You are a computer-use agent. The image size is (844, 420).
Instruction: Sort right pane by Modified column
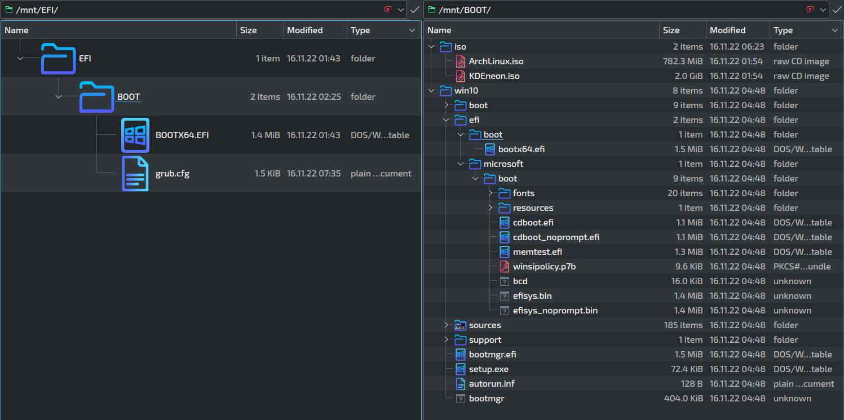click(x=737, y=30)
